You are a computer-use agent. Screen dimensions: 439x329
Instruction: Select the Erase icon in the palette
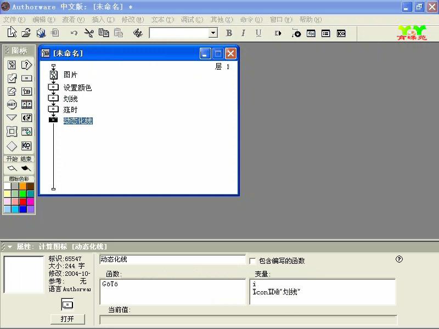pos(12,91)
